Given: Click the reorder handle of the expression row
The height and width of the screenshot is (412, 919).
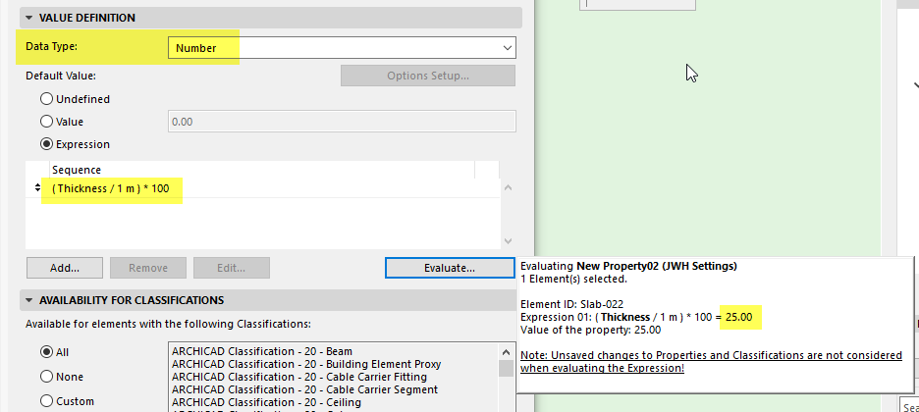Looking at the screenshot, I should point(37,188).
